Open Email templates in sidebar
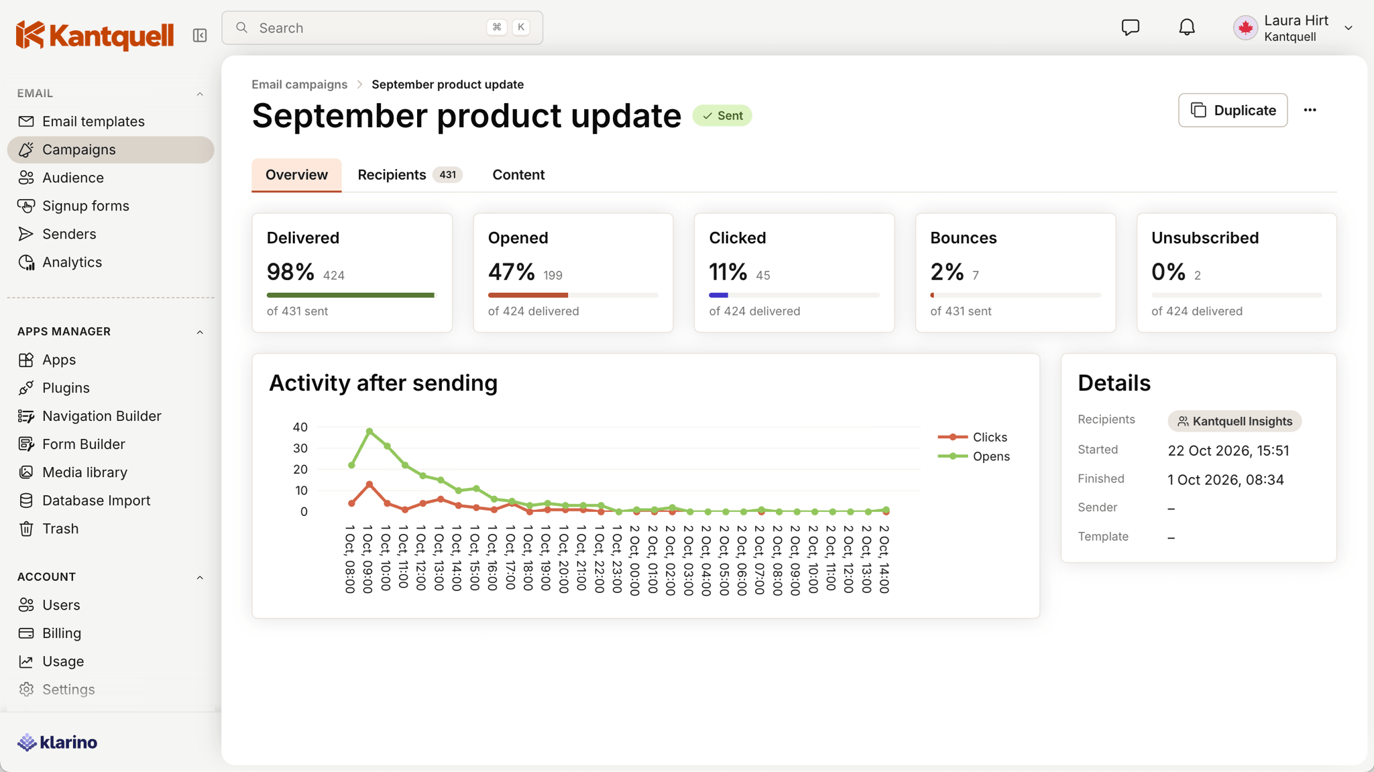This screenshot has width=1374, height=772. [111, 121]
